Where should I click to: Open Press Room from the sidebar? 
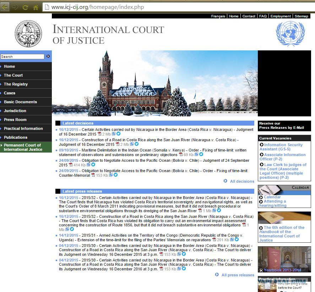pos(15,120)
